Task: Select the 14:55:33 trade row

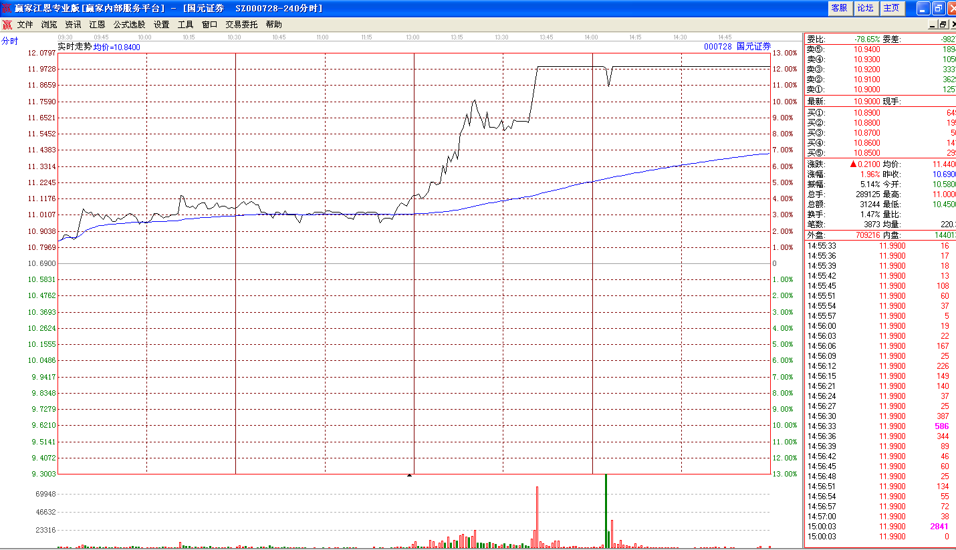Action: (x=880, y=246)
